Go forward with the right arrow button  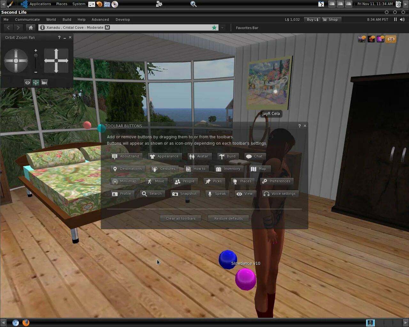click(19, 28)
